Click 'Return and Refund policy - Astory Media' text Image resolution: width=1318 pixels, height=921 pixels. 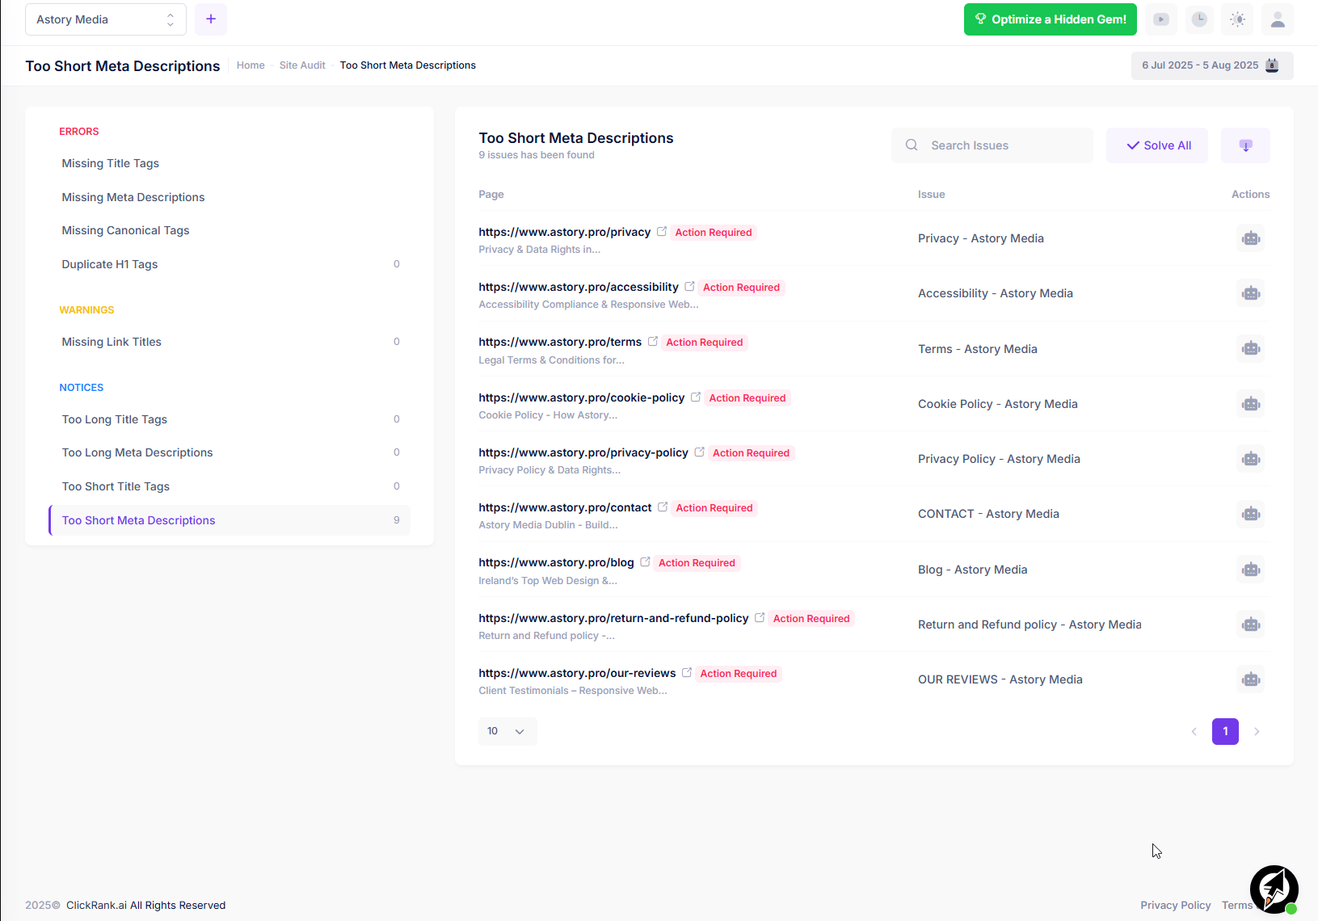tap(1030, 625)
